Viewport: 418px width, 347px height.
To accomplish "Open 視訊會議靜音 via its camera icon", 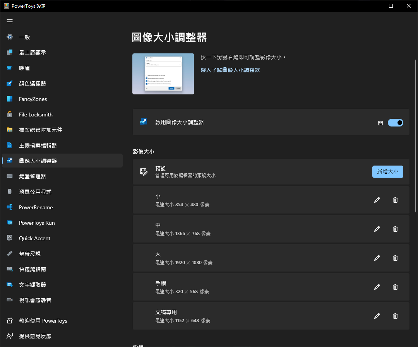I will point(9,300).
